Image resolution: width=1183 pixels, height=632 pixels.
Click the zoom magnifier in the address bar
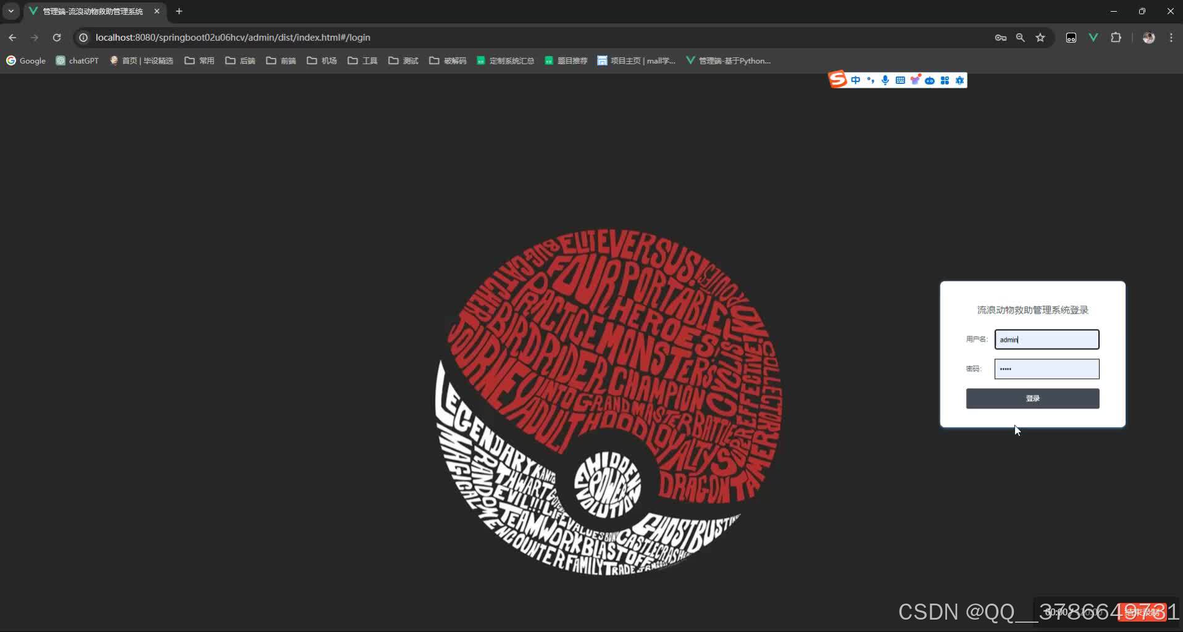(1020, 38)
